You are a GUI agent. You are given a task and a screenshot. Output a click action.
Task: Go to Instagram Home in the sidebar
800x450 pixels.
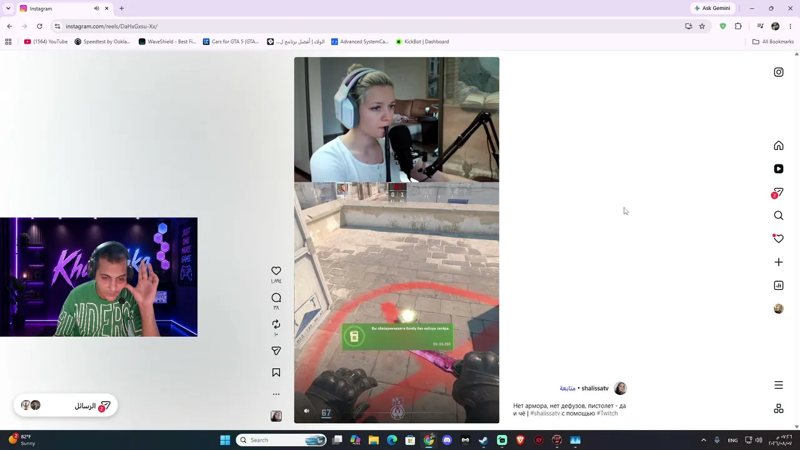tap(779, 146)
